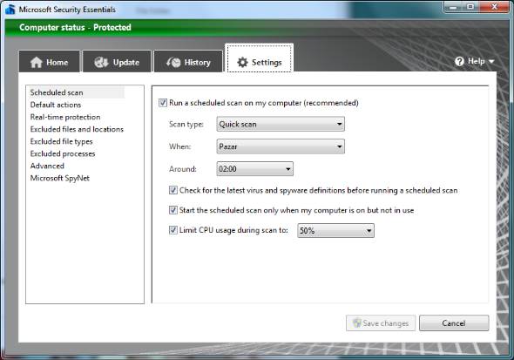
Task: Click the shield icon on Save changes
Action: pyautogui.click(x=357, y=323)
